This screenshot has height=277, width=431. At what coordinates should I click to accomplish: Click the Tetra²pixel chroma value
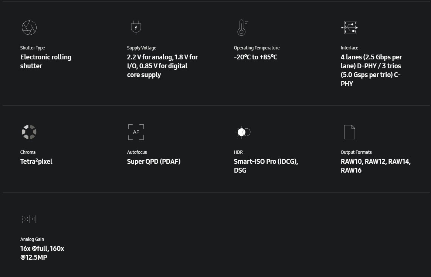click(x=36, y=161)
